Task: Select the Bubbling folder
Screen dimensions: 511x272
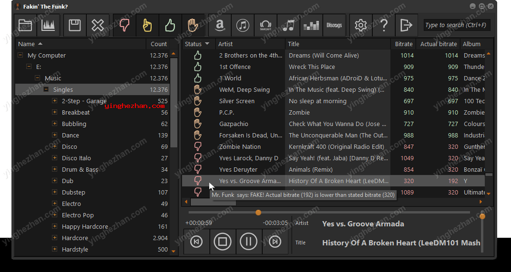Action: [x=74, y=124]
